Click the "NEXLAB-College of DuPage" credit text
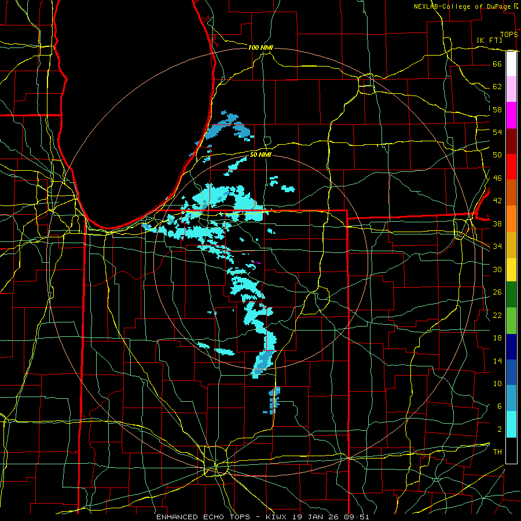 [462, 6]
